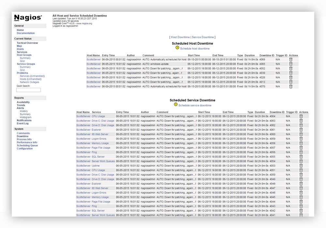The image size is (326, 228).
Task: Open ScottsServer link in downtime 4069 row
Action: click(x=94, y=60)
